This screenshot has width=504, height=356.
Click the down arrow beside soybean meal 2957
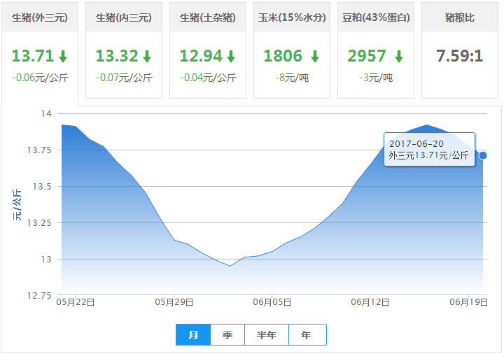click(398, 57)
